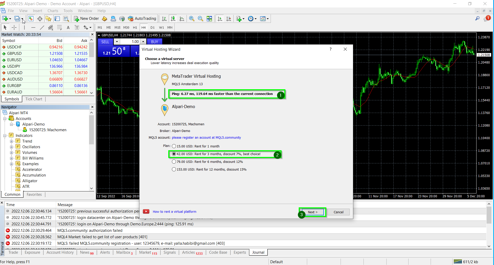
Task: Expand the Bill Williams folder
Action: click(11, 158)
